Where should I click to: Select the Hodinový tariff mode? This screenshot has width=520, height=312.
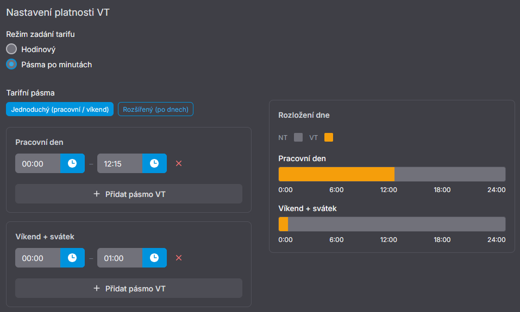click(11, 49)
